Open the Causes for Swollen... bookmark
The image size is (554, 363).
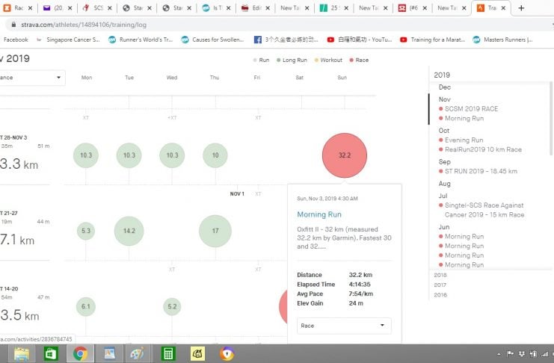212,40
